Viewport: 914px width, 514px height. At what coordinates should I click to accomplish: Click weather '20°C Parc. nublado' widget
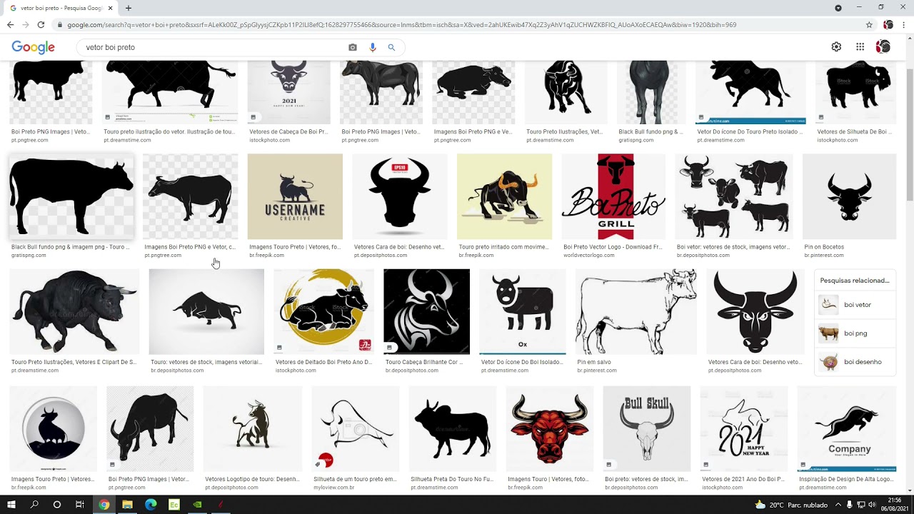click(791, 505)
